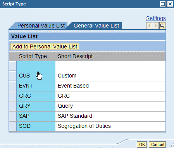Click the Cancel button

click(157, 145)
